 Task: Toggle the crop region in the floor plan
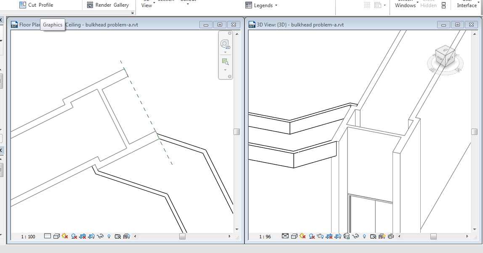tap(83, 236)
